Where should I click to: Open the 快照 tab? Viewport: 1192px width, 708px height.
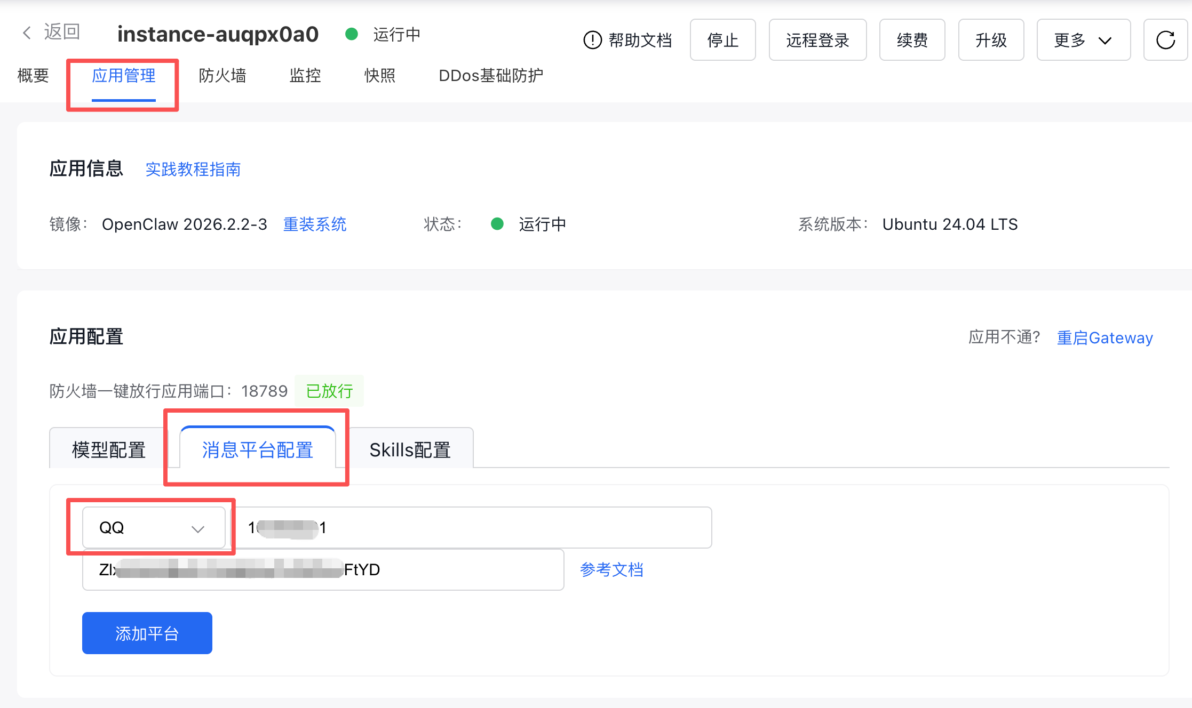click(380, 76)
